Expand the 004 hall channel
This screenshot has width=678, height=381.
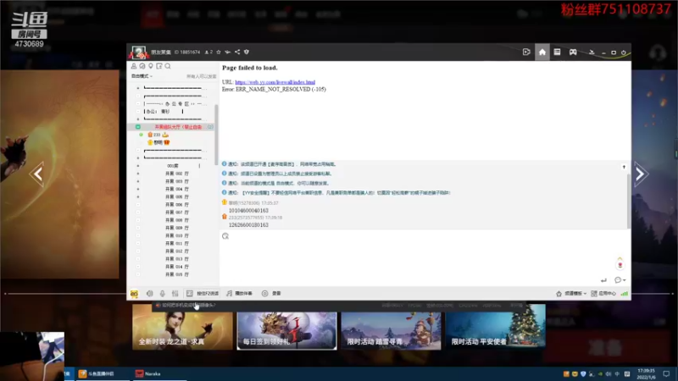point(138,189)
